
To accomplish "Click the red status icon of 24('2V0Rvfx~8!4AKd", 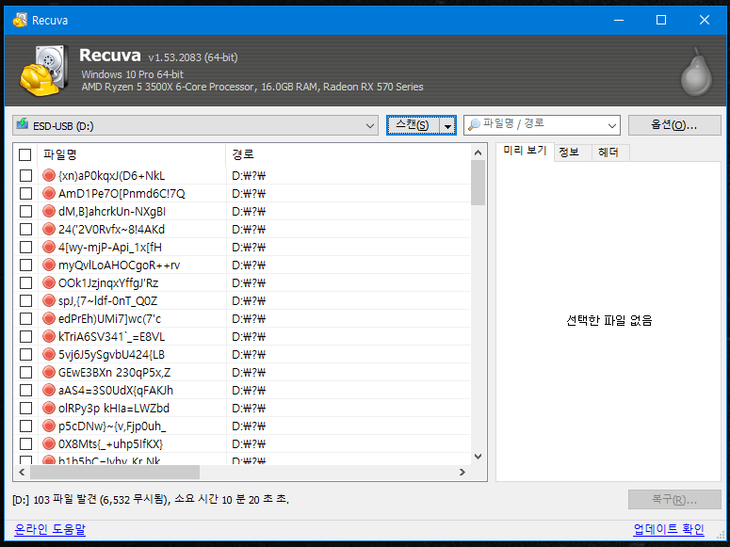I will (x=49, y=229).
